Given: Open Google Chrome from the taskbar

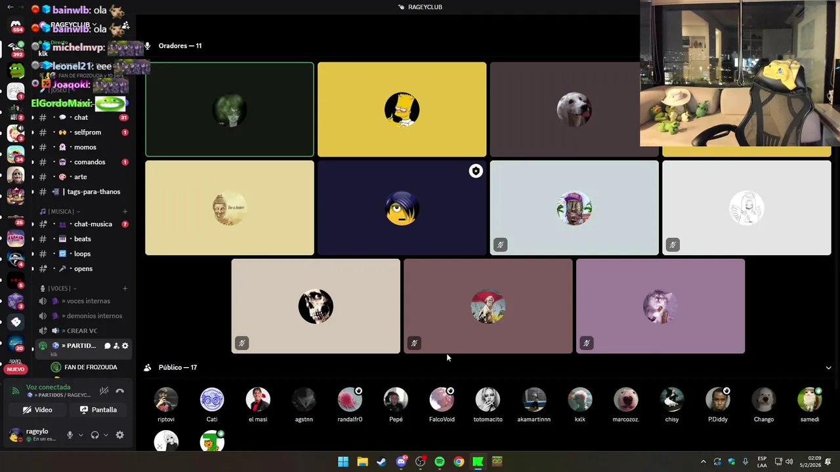Looking at the screenshot, I should (459, 462).
